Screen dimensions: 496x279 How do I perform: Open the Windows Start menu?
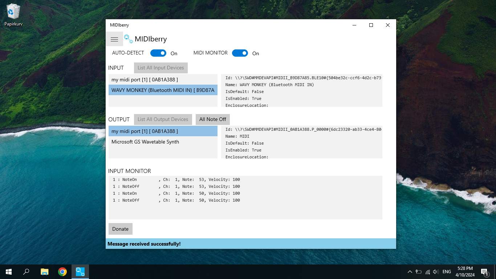9,272
